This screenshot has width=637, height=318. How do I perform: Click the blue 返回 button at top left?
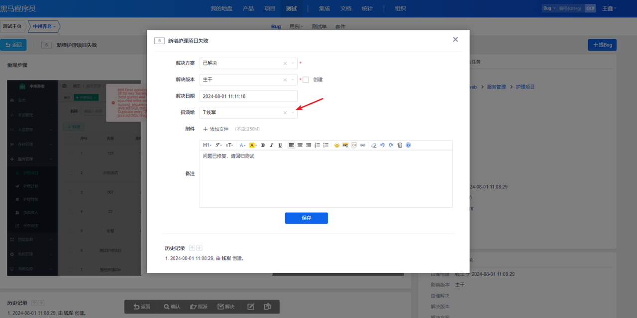[13, 45]
